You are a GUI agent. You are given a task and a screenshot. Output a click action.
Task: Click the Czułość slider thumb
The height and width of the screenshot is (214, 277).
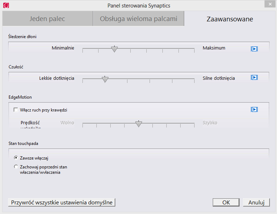(x=105, y=79)
